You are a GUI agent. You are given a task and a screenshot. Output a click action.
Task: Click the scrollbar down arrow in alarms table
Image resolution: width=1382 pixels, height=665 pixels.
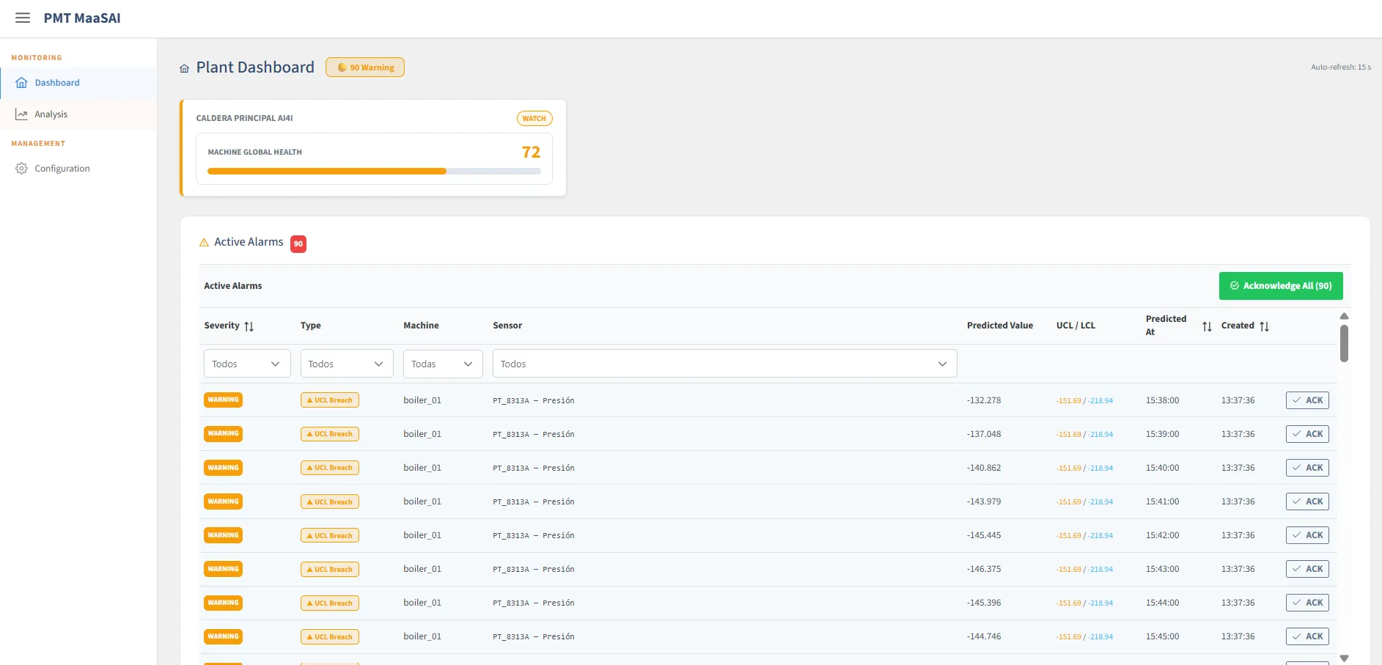pyautogui.click(x=1344, y=658)
